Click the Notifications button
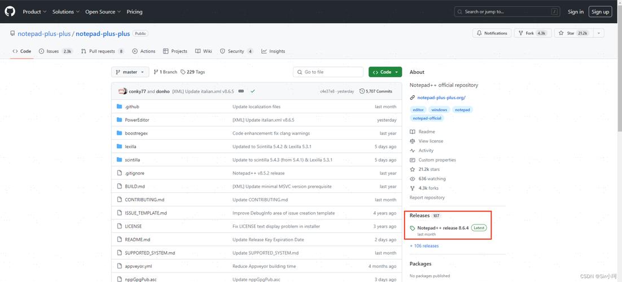Viewport: 622px width, 282px height. pos(492,33)
